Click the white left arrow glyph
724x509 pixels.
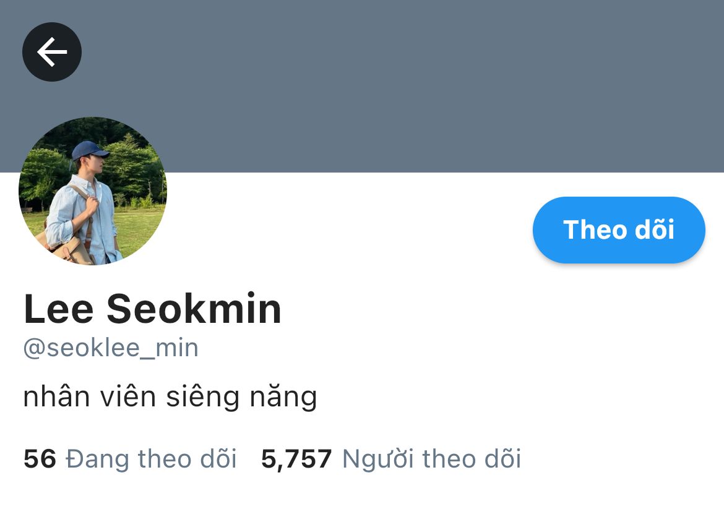52,52
